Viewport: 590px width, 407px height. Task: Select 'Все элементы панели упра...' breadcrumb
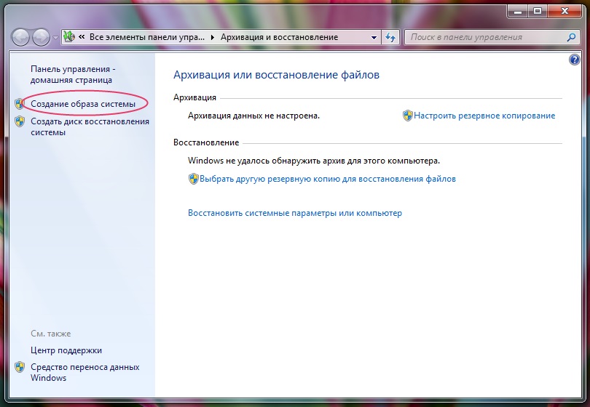(x=147, y=37)
